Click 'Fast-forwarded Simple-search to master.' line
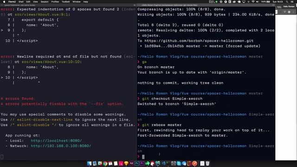 182,135
